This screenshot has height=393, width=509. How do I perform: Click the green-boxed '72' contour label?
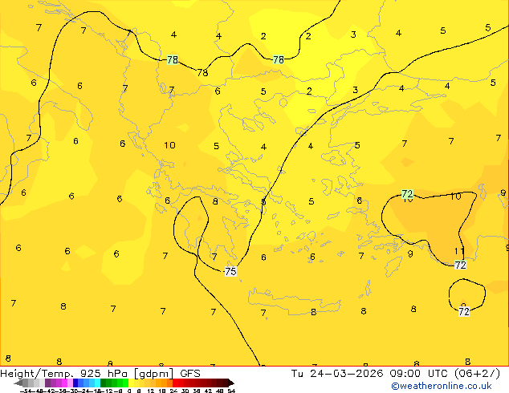coord(407,194)
